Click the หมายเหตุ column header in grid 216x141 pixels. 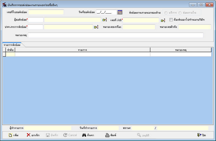tap(181, 50)
